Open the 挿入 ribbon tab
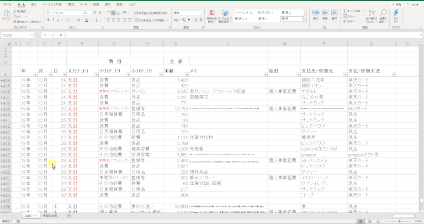This screenshot has width=424, height=224. tap(34, 4)
